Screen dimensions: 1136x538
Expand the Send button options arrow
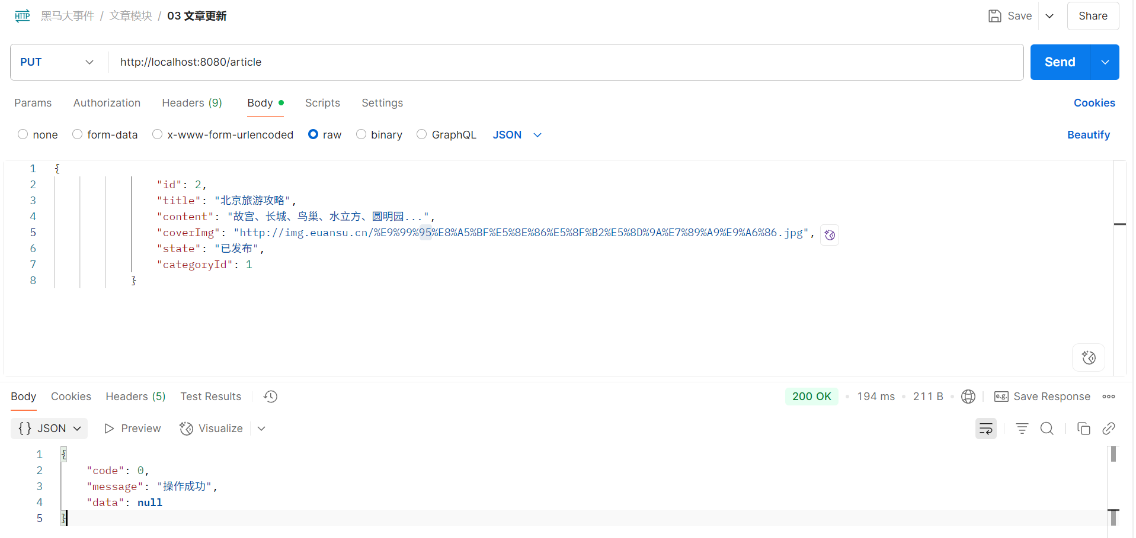(x=1105, y=62)
